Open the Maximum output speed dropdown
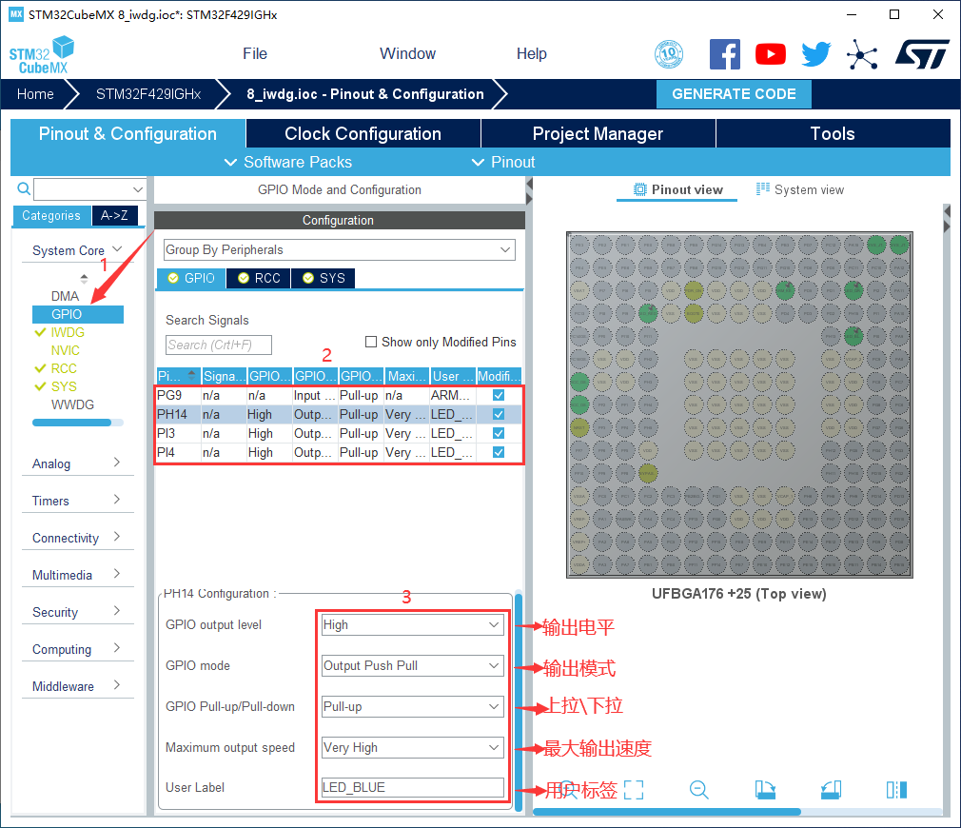The width and height of the screenshot is (961, 828). pyautogui.click(x=412, y=748)
